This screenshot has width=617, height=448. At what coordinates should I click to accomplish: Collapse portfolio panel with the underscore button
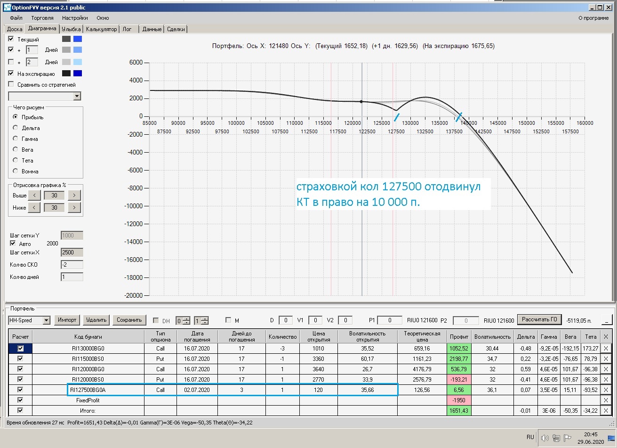607,320
